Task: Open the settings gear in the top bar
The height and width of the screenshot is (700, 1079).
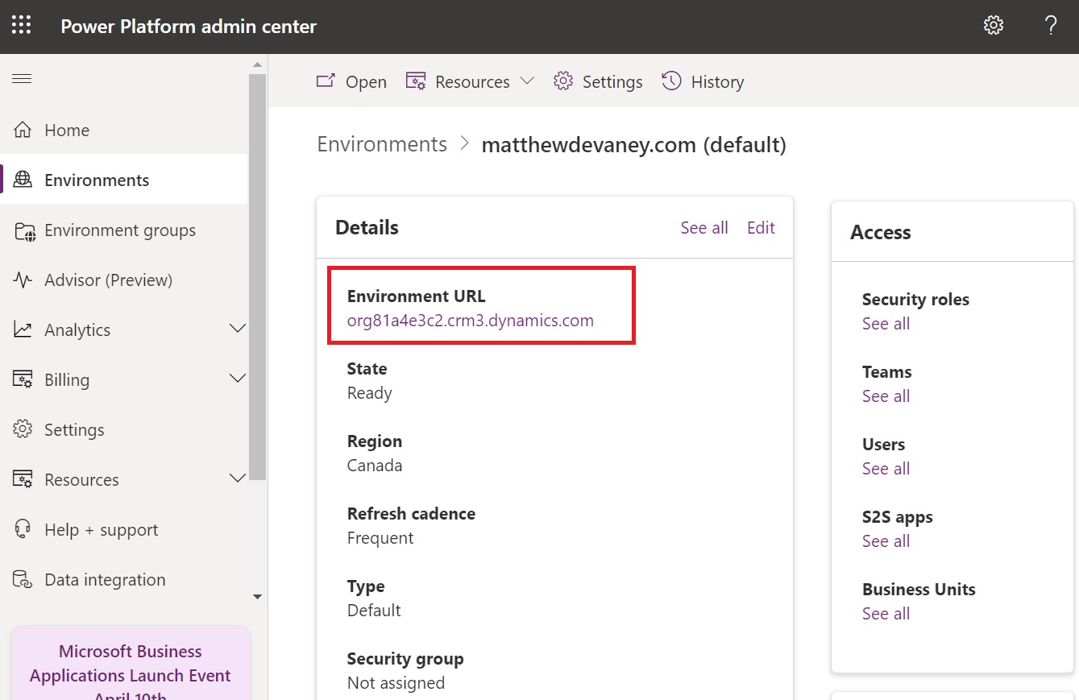Action: [994, 25]
